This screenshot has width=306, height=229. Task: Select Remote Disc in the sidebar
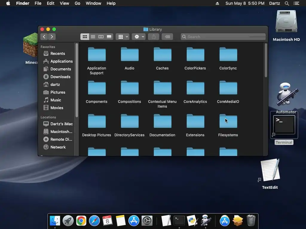(x=58, y=140)
